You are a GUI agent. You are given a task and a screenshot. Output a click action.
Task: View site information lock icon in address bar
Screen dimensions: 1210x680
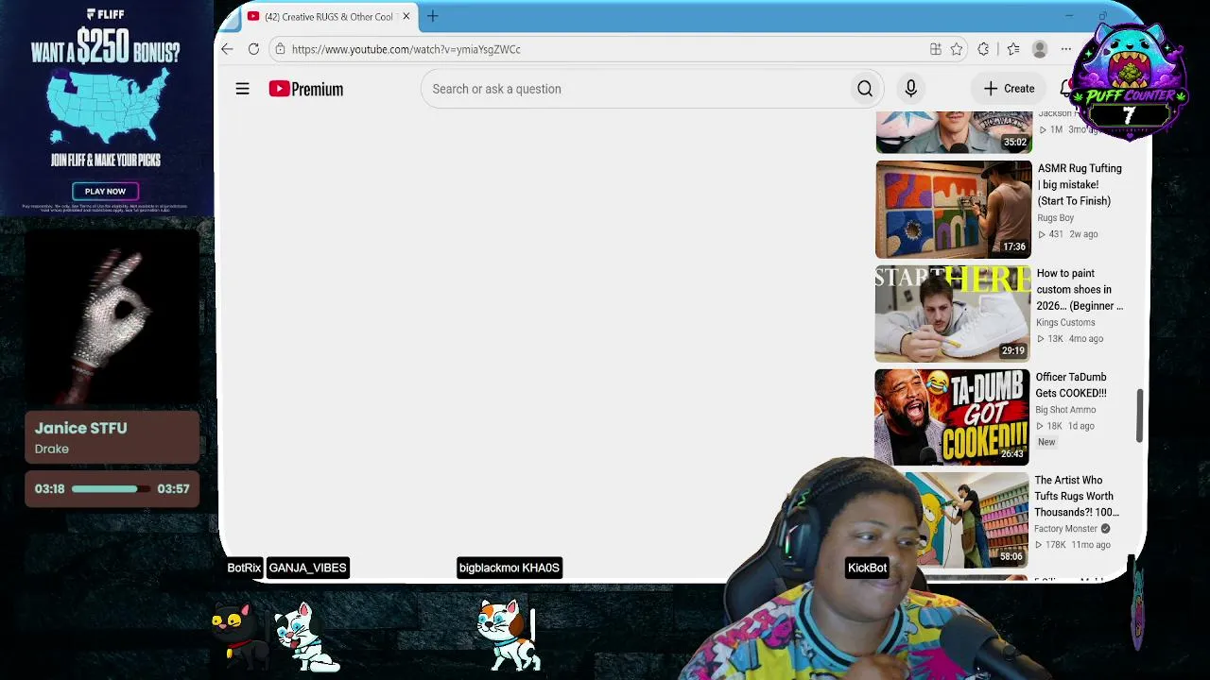280,49
